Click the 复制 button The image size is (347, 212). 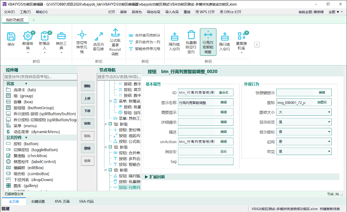87,123
